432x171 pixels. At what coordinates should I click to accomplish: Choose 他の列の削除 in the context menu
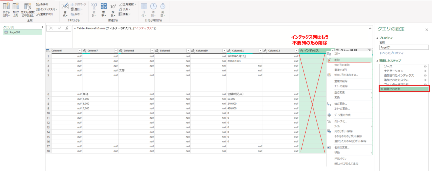click(x=349, y=65)
